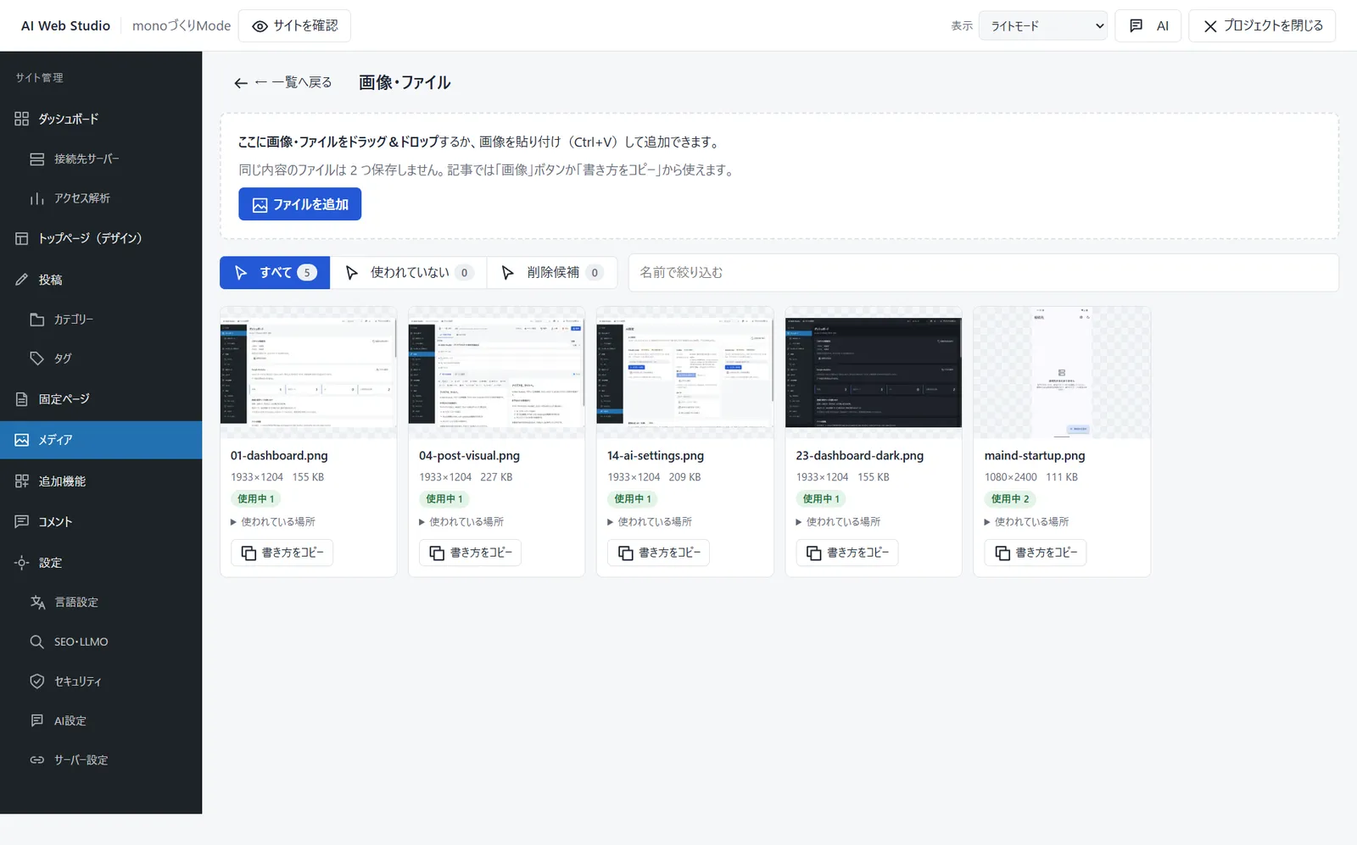The width and height of the screenshot is (1357, 845).
Task: Click プロジェクトを閉じる button
Action: point(1262,25)
